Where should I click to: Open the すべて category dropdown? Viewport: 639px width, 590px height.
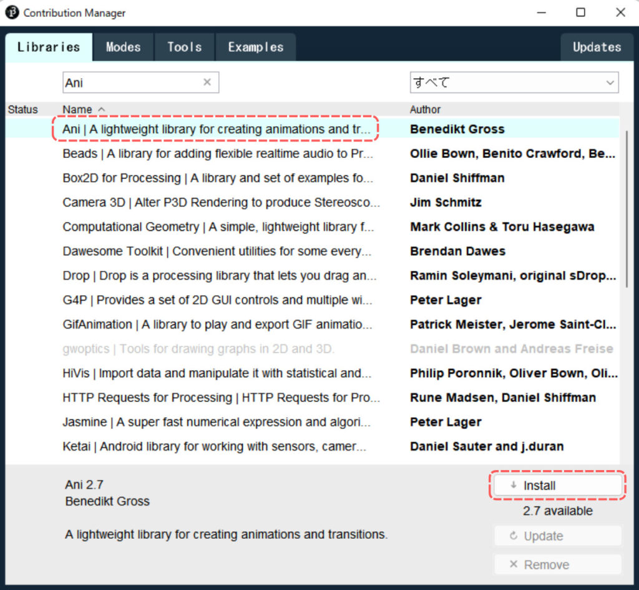click(514, 82)
